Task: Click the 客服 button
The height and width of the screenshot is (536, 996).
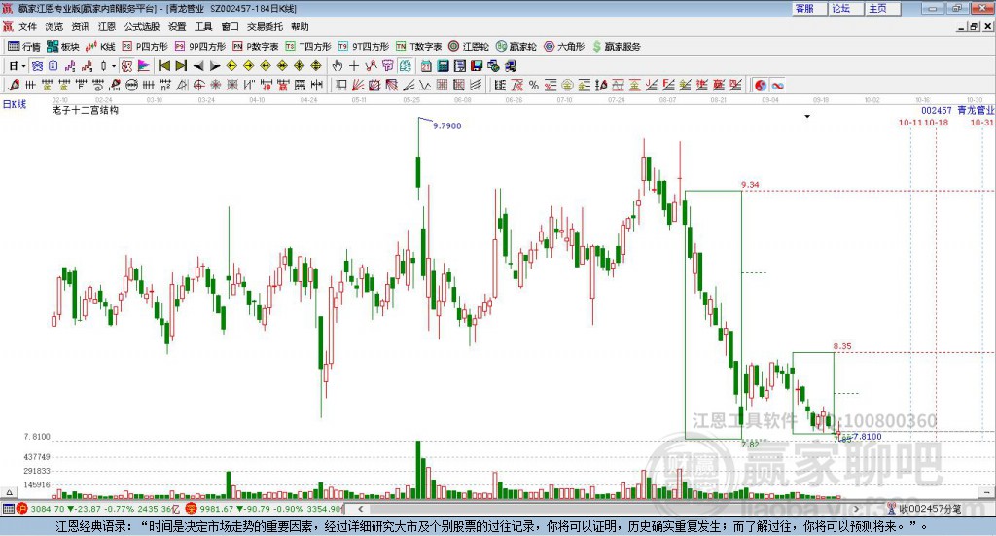Action: [x=803, y=8]
